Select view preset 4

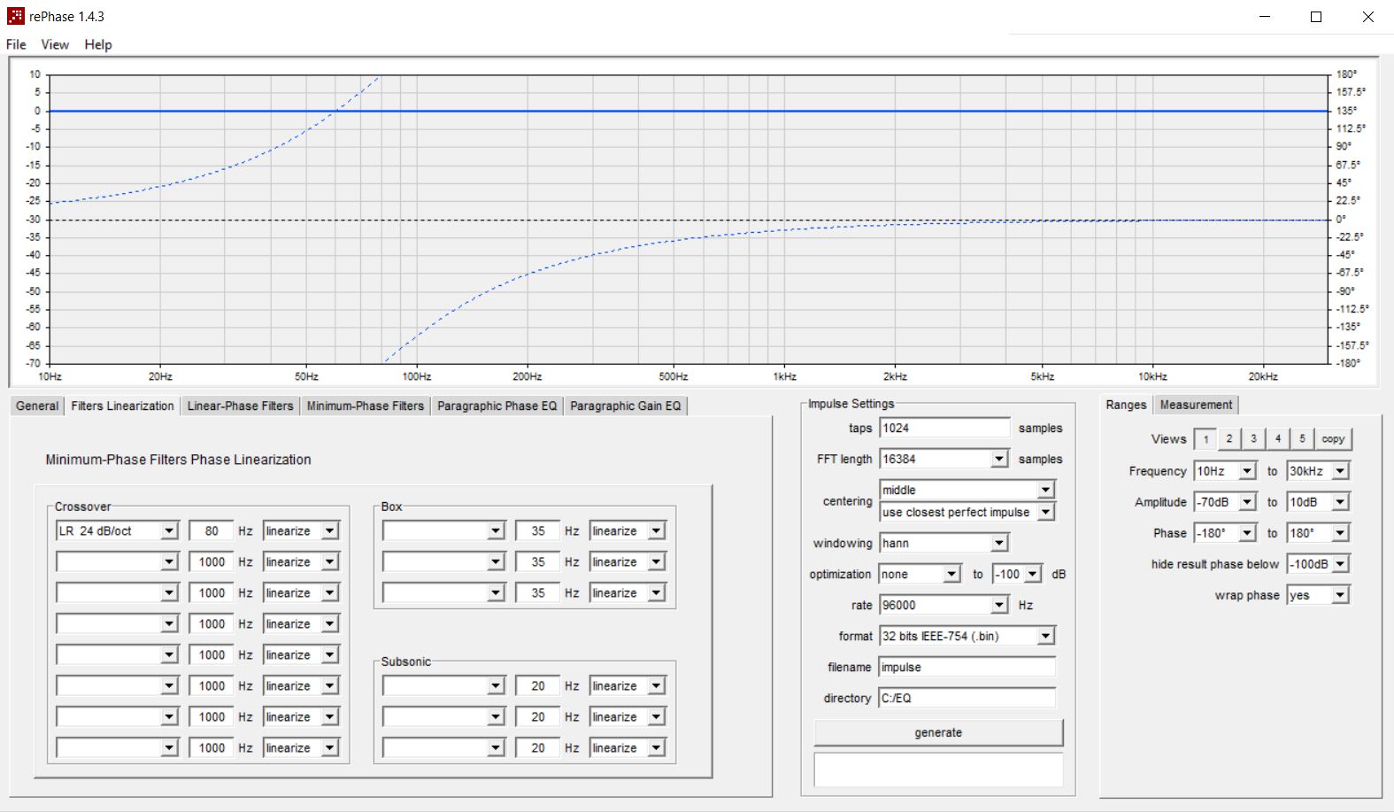click(x=1278, y=439)
